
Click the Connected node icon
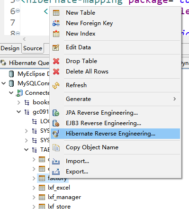(x=19, y=93)
